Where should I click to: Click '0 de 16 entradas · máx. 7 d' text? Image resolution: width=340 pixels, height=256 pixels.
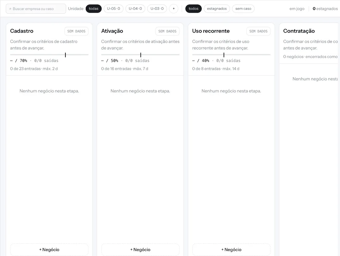125,69
